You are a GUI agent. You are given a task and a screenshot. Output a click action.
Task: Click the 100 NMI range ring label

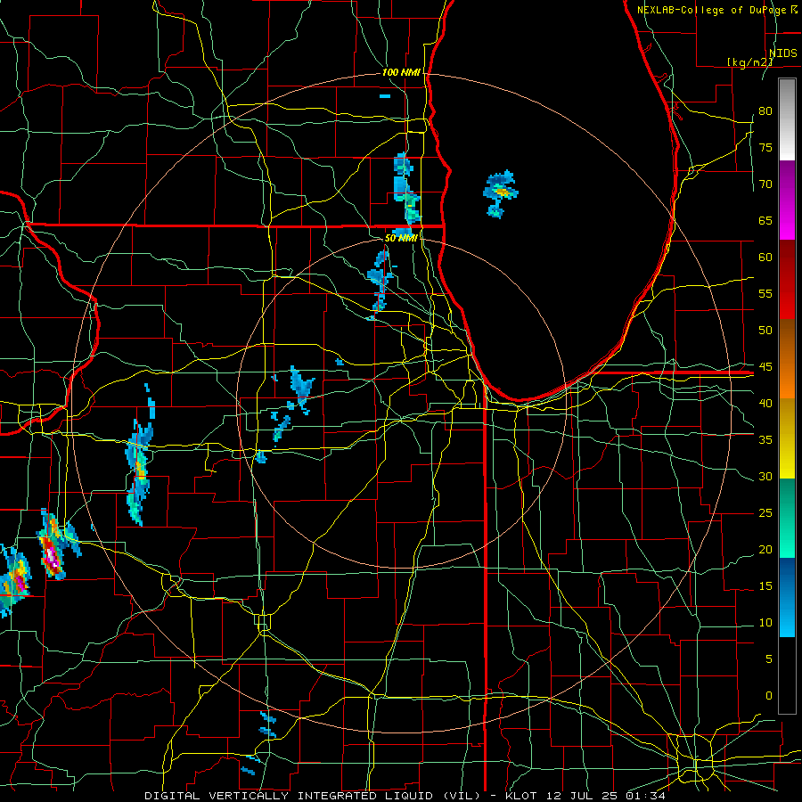pos(402,73)
